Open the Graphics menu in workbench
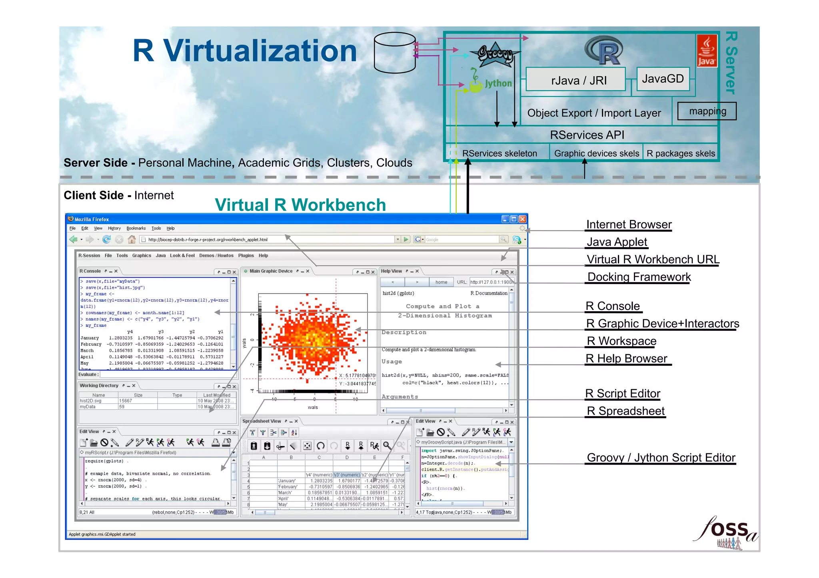This screenshot has height=578, width=819. pyautogui.click(x=142, y=256)
